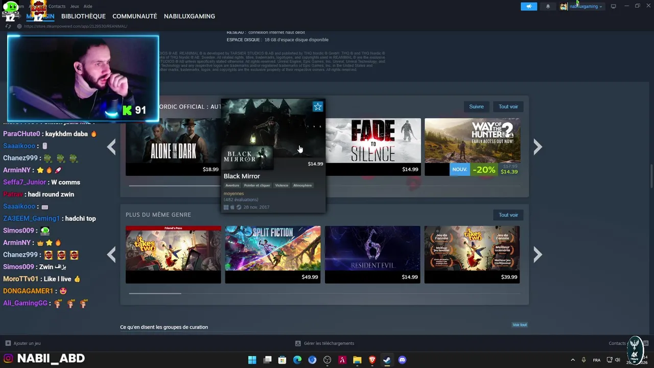Open the Fade to Silence game card
654x368 pixels.
pyautogui.click(x=373, y=147)
